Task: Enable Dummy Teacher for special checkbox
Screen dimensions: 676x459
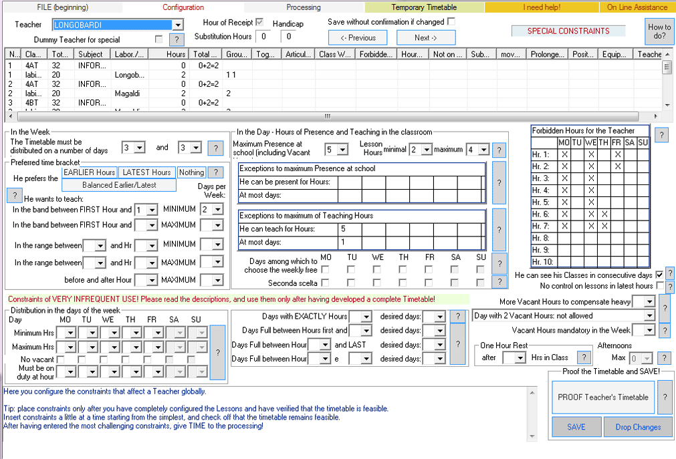Action: coord(159,39)
